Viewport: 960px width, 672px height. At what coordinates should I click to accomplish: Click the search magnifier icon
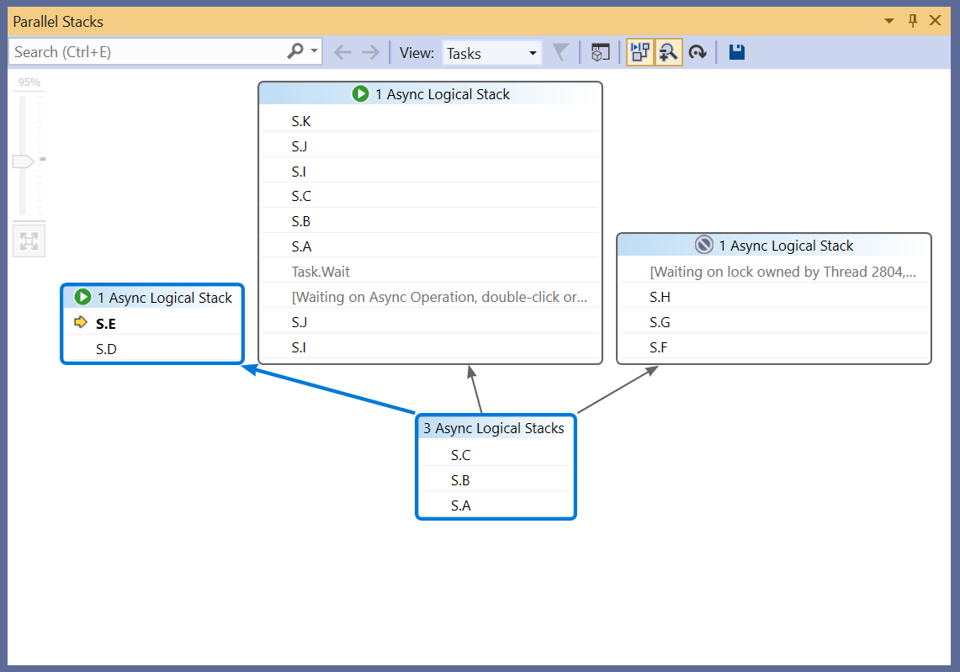[x=294, y=52]
